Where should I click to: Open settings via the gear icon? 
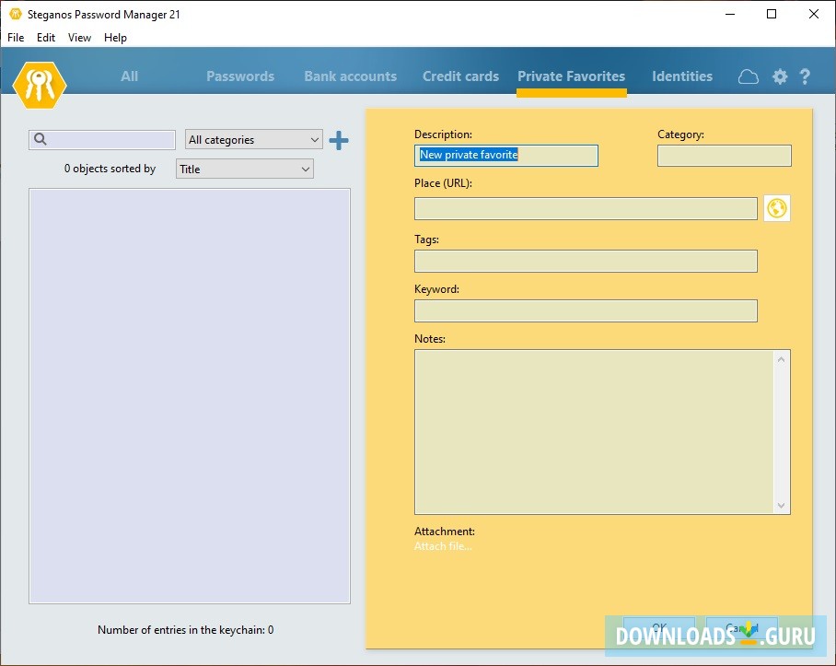(x=780, y=76)
